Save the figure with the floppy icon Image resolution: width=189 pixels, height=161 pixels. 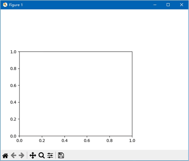[x=61, y=155]
